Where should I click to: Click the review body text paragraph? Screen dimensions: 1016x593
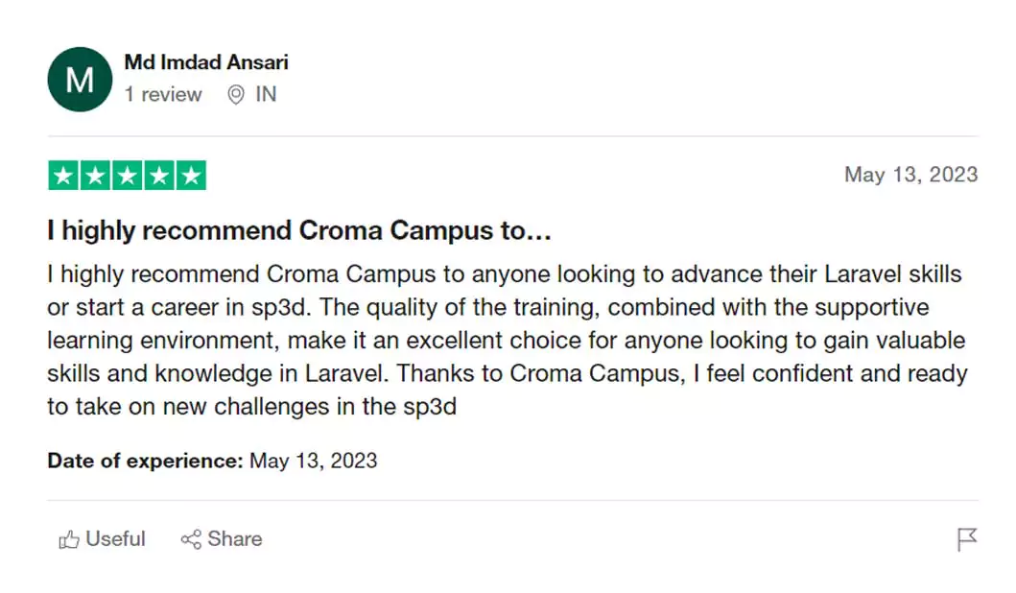pyautogui.click(x=507, y=341)
